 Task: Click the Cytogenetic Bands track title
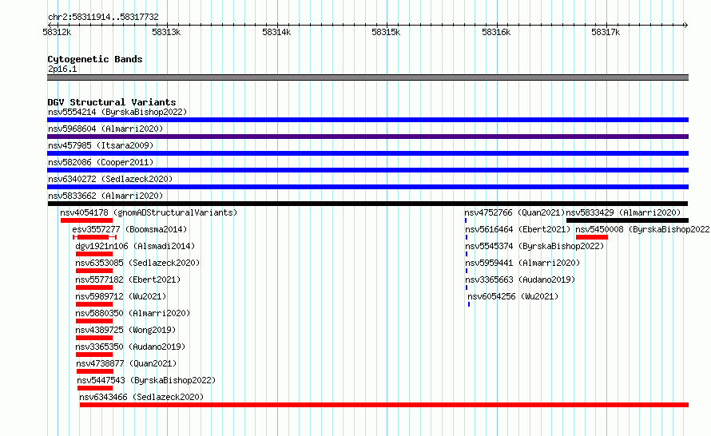pos(95,59)
